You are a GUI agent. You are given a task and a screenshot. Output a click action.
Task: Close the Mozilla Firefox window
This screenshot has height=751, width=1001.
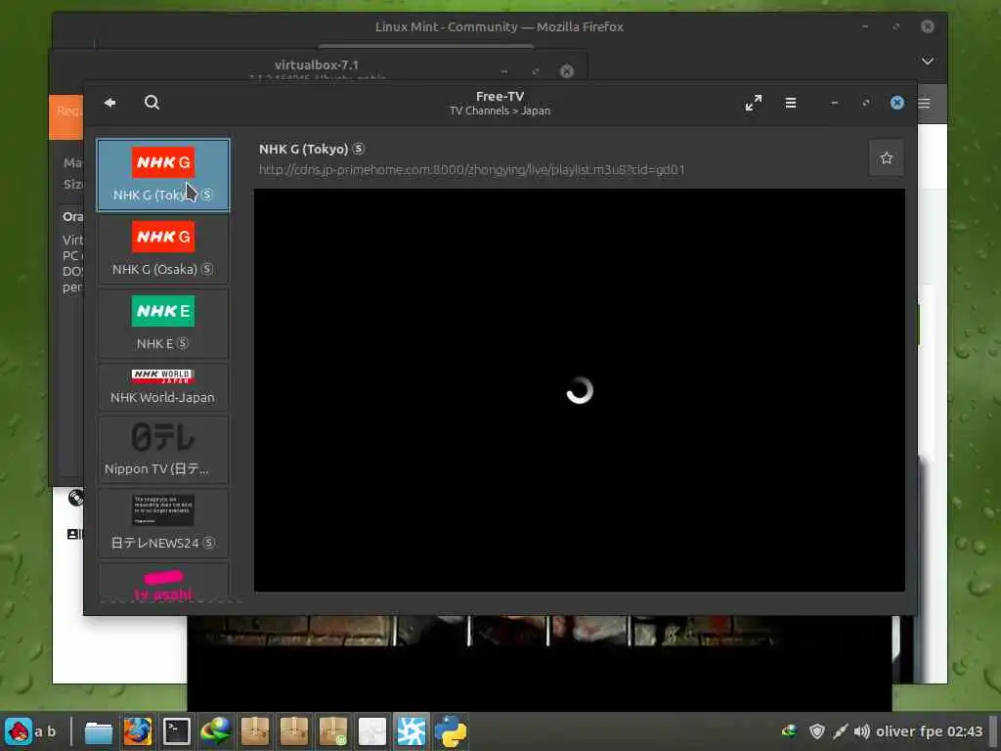pos(928,26)
